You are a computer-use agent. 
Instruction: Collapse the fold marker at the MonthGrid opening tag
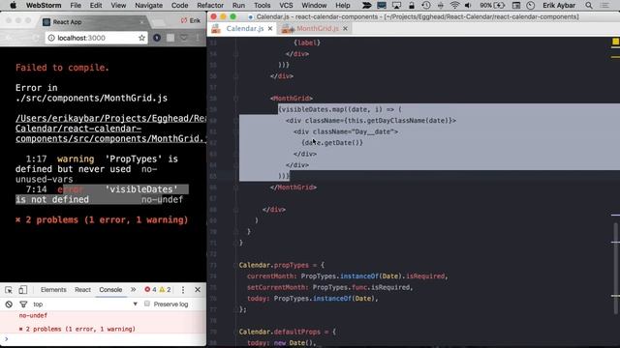235,99
